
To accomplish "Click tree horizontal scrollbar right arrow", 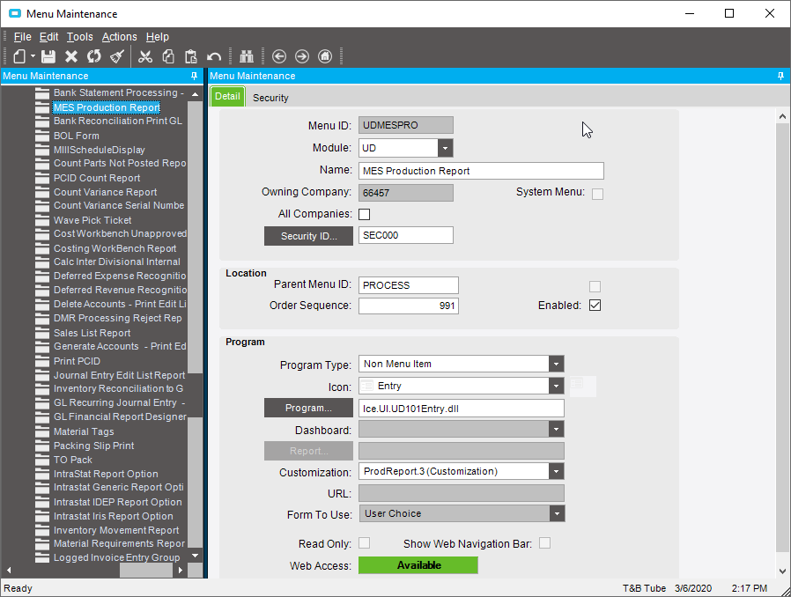I will pyautogui.click(x=181, y=571).
